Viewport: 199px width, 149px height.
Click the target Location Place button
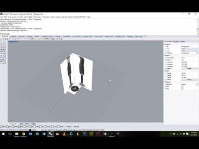[x=189, y=79]
